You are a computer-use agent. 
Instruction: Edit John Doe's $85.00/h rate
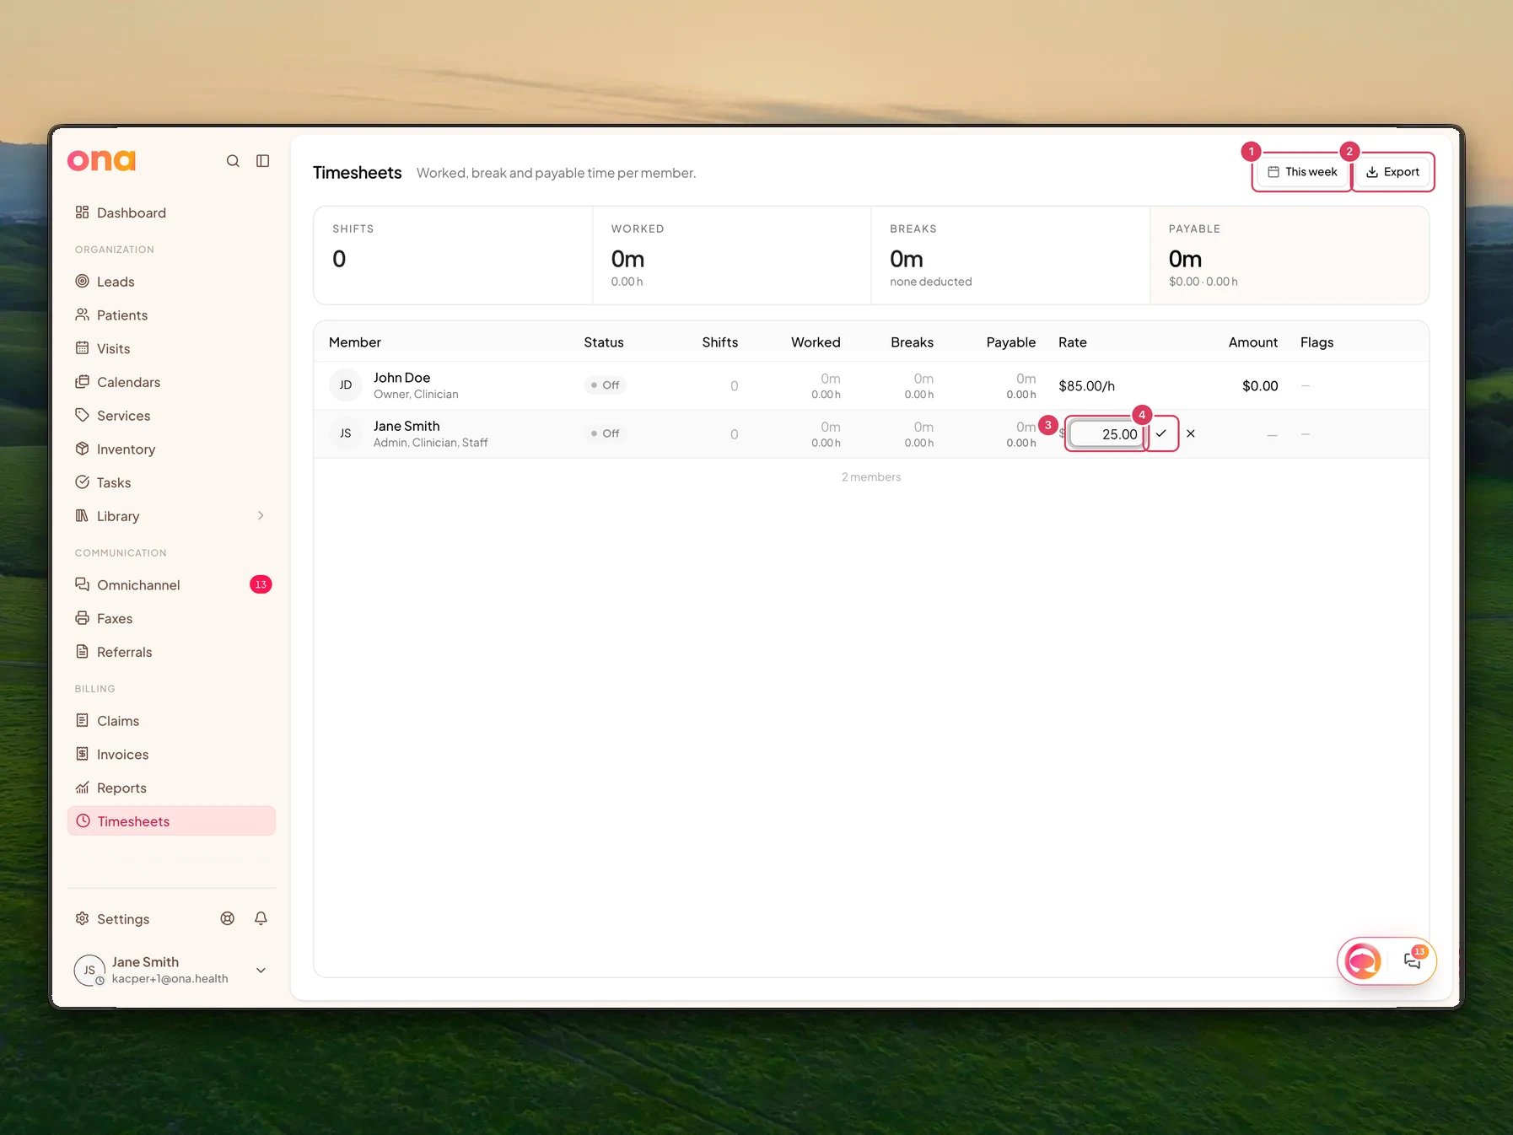point(1086,386)
